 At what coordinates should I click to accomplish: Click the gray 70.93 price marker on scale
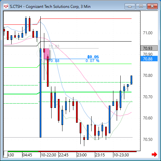coord(149,48)
